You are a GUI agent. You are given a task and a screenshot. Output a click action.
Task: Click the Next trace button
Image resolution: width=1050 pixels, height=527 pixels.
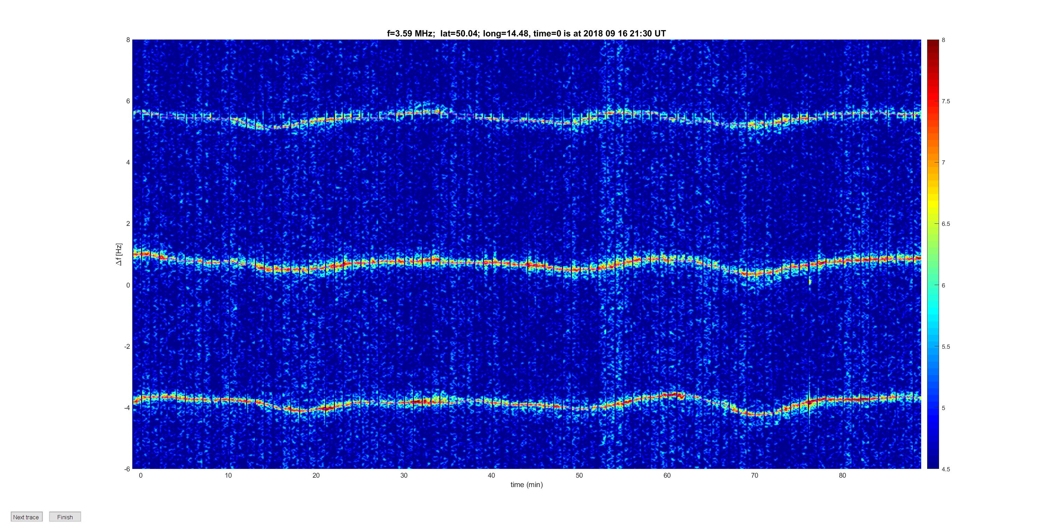tap(27, 517)
